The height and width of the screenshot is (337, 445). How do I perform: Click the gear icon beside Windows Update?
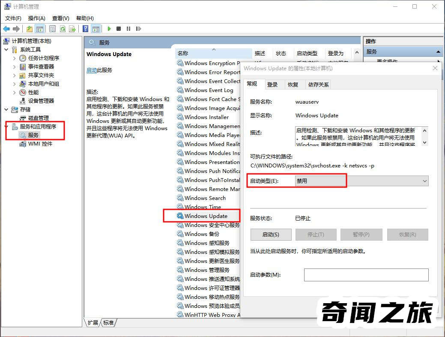point(180,216)
